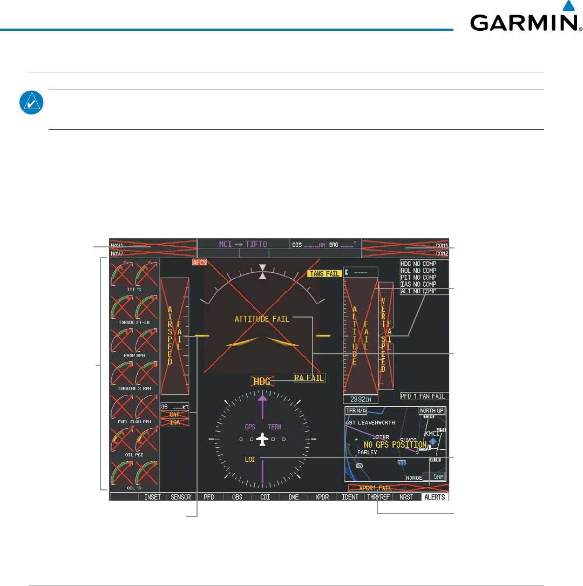Click the XPDR1 FAIL annunciation

[376, 488]
